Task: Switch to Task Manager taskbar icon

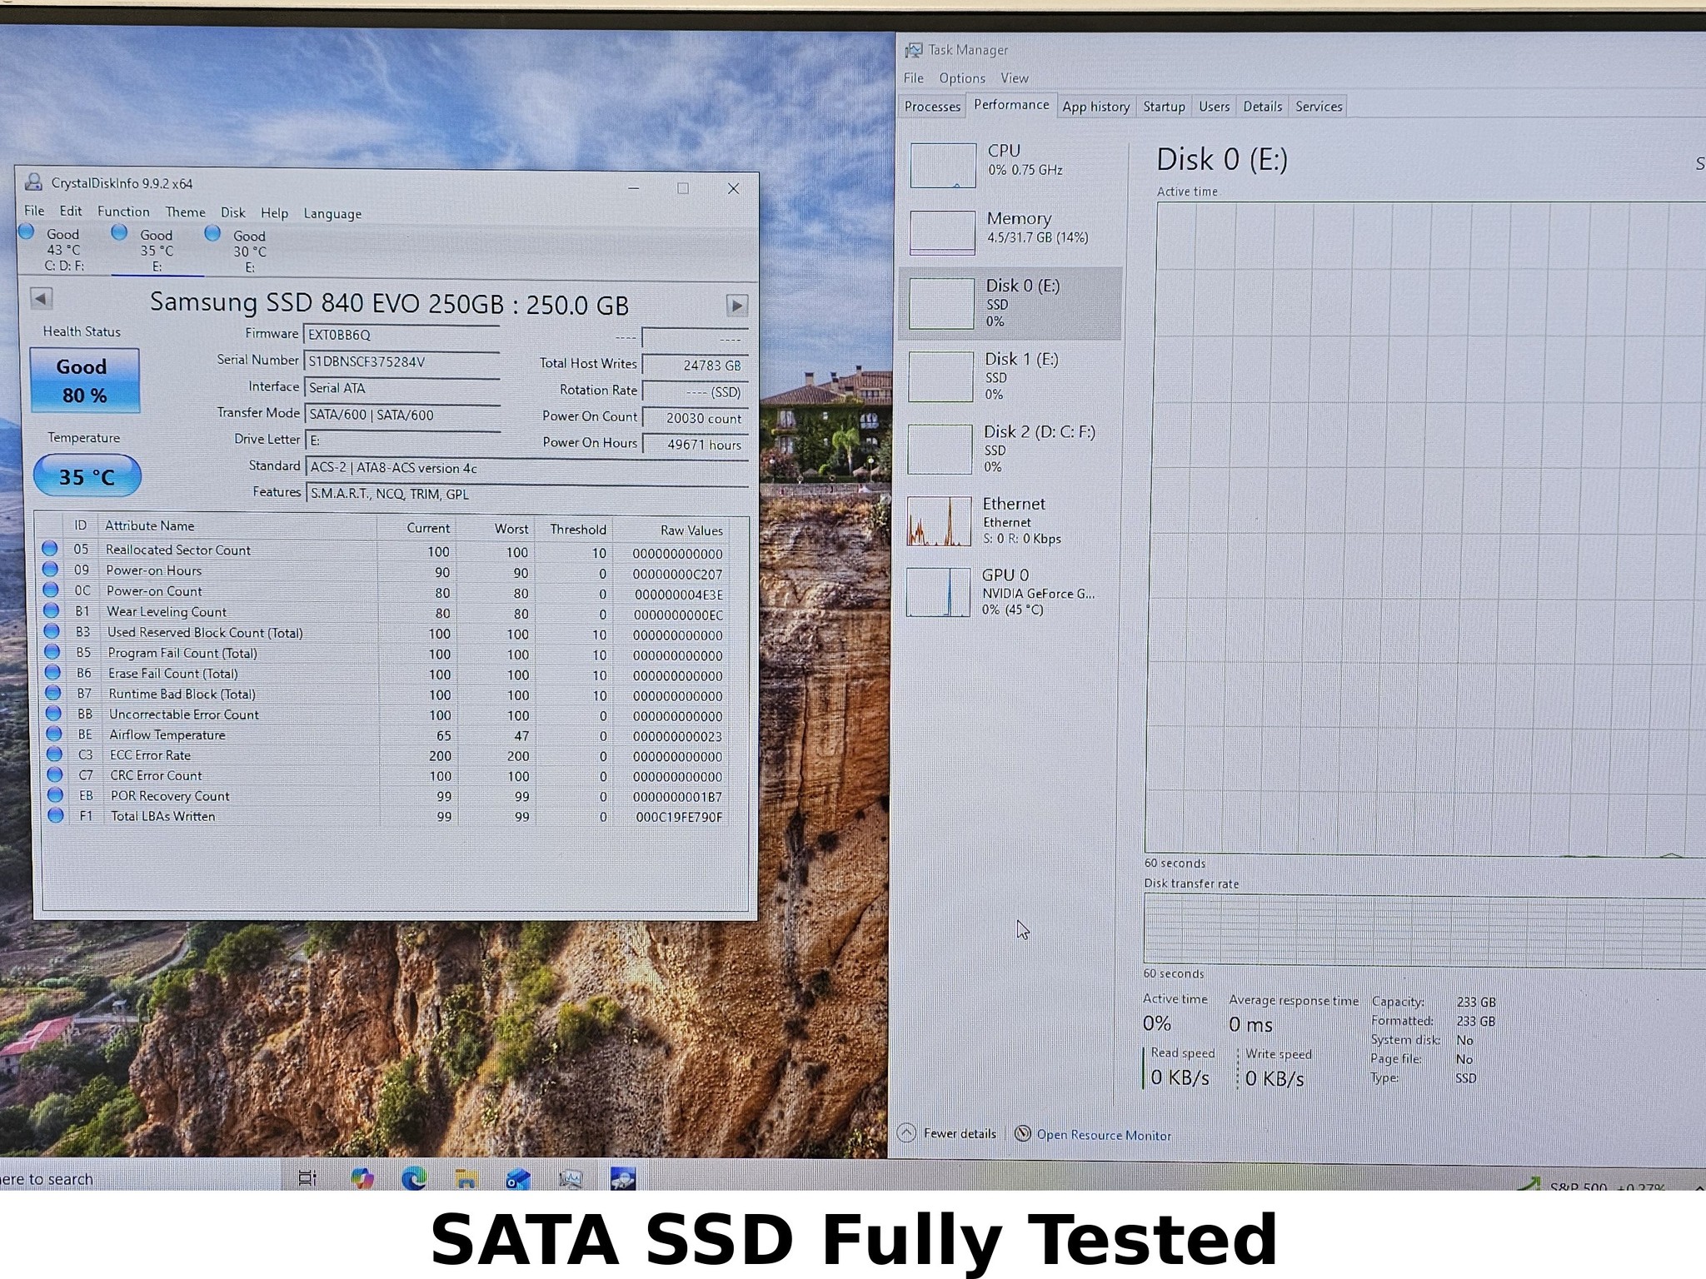Action: [x=571, y=1178]
